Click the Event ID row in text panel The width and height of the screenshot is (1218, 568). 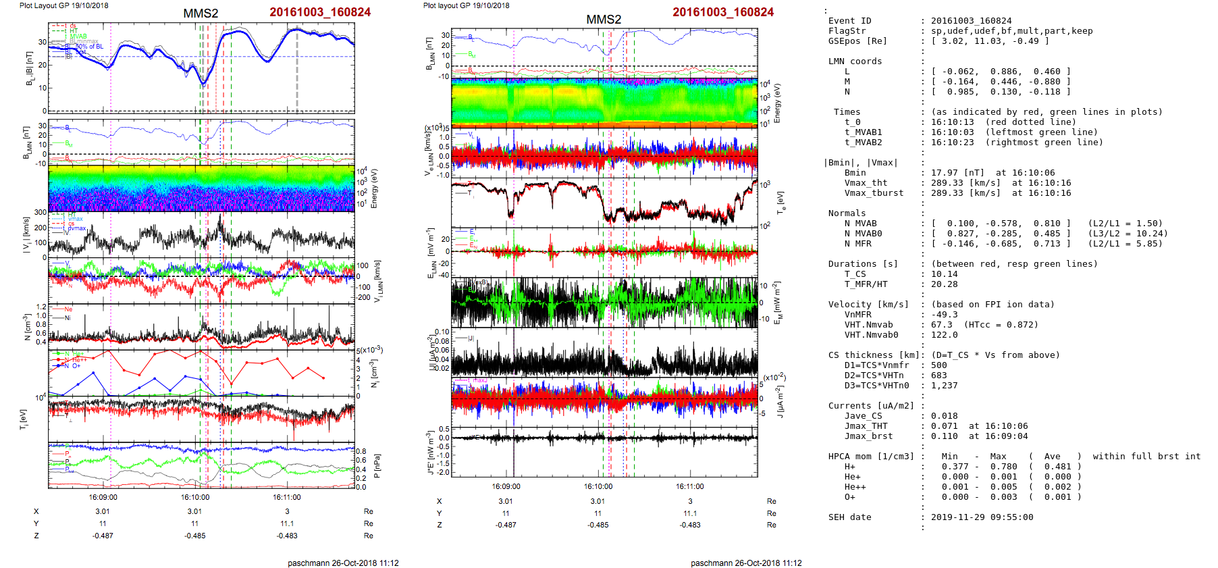[849, 21]
